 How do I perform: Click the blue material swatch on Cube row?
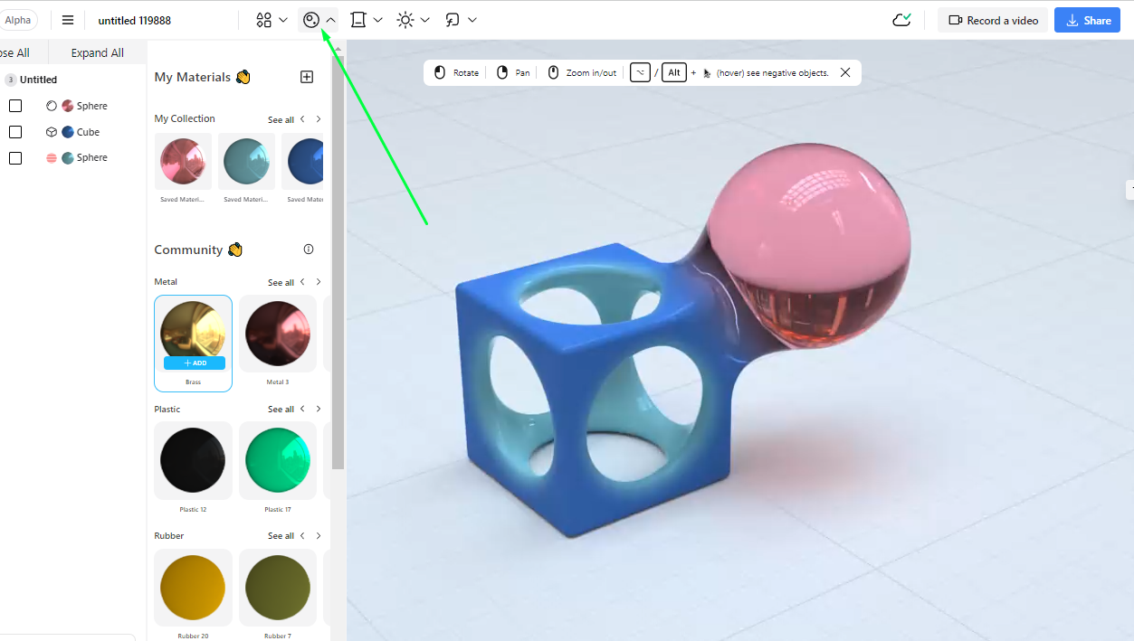[68, 132]
